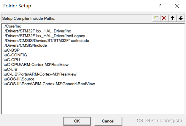This screenshot has height=126, width=186.
Task: Click the help question mark button
Action: (160, 6)
